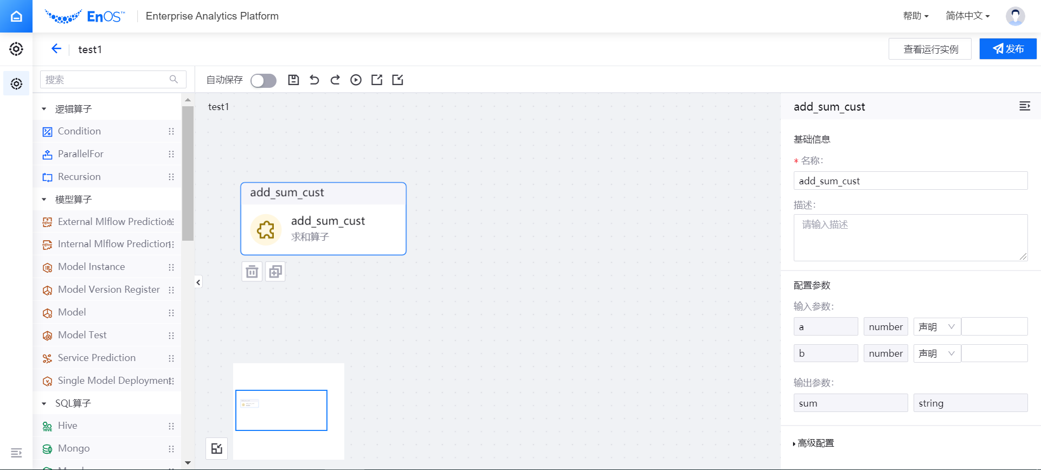Viewport: 1041px width, 470px height.
Task: Click the 名称 name input field
Action: click(910, 181)
